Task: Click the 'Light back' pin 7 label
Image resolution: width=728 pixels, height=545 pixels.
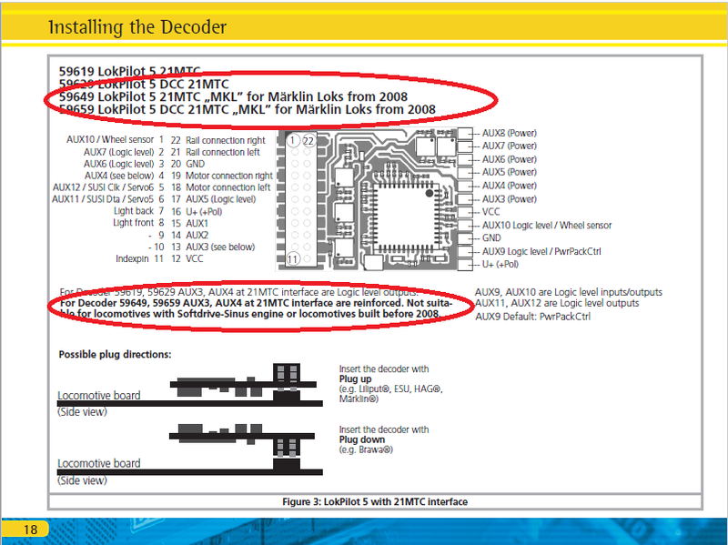Action: 133,211
